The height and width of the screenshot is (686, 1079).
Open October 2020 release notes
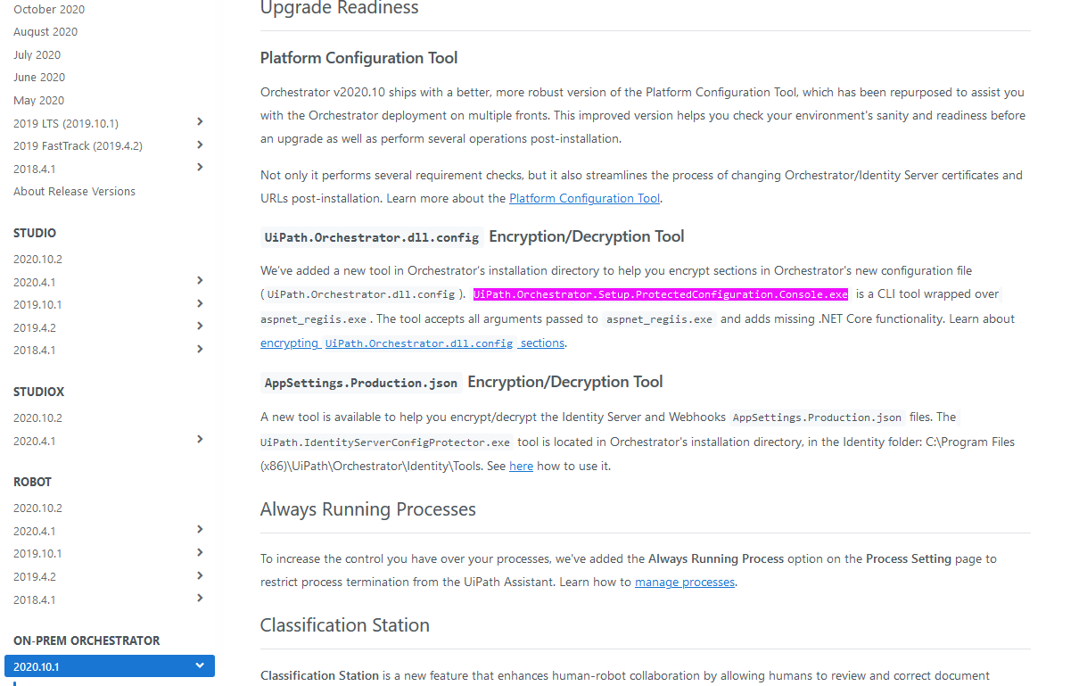click(49, 9)
